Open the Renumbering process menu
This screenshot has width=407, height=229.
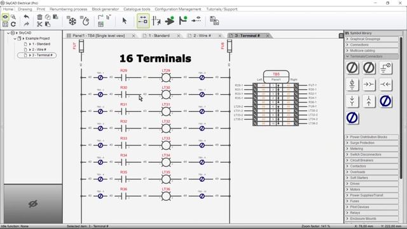click(x=69, y=9)
